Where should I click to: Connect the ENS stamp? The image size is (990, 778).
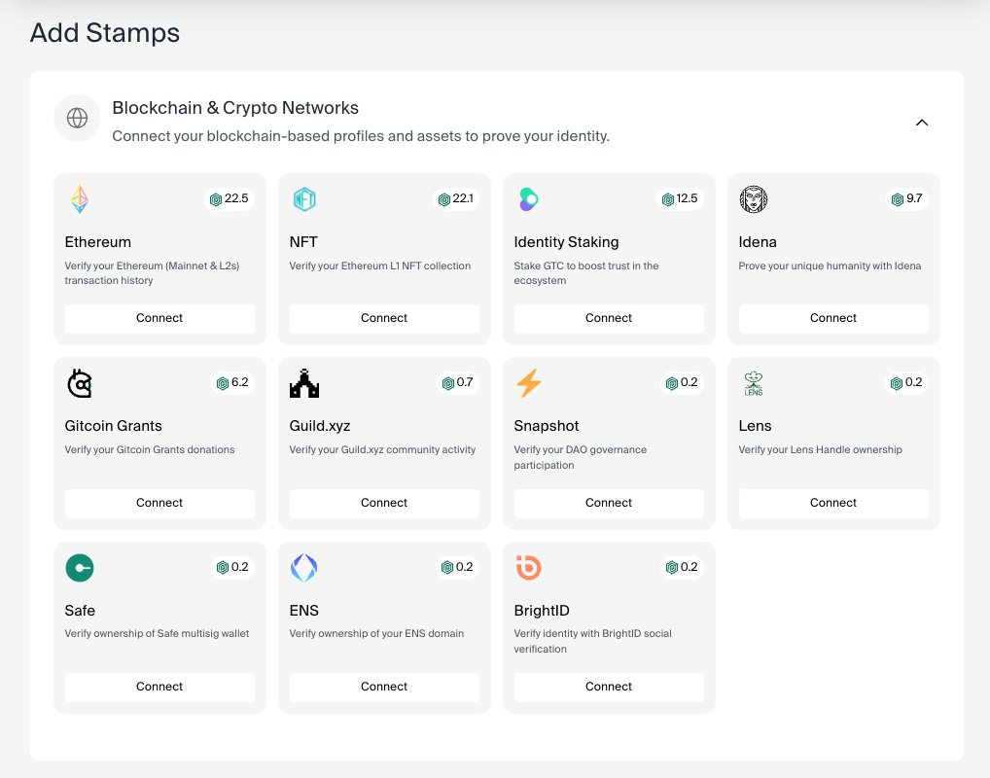(384, 687)
